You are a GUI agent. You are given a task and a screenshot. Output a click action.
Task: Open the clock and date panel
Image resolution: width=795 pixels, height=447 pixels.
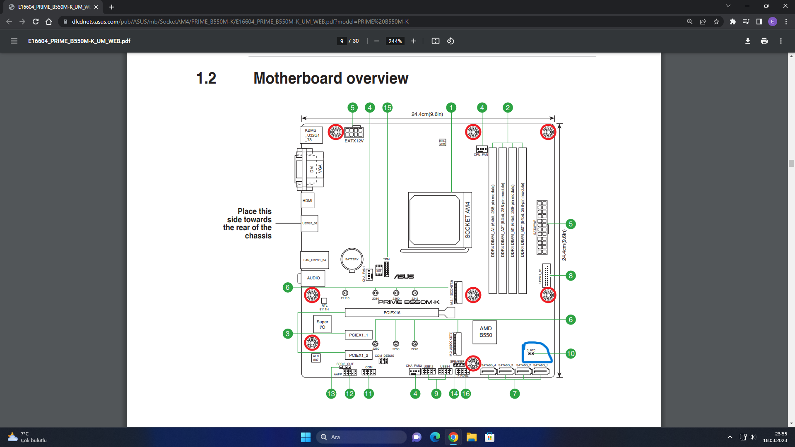pos(775,437)
